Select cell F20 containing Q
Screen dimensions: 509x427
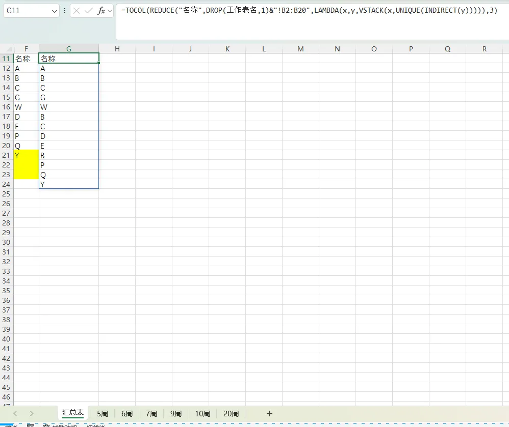pyautogui.click(x=26, y=146)
